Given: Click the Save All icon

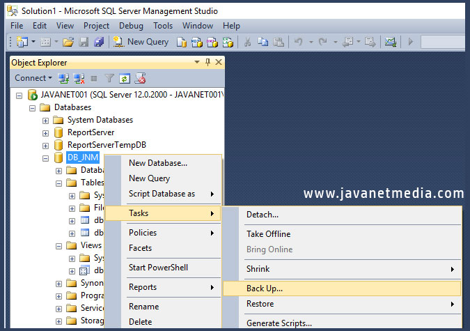Looking at the screenshot, I should [99, 42].
